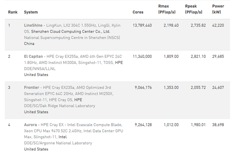Click the Rmax (PFlop/s) column header
Viewport: 235px width, 156px height.
coord(167,9)
